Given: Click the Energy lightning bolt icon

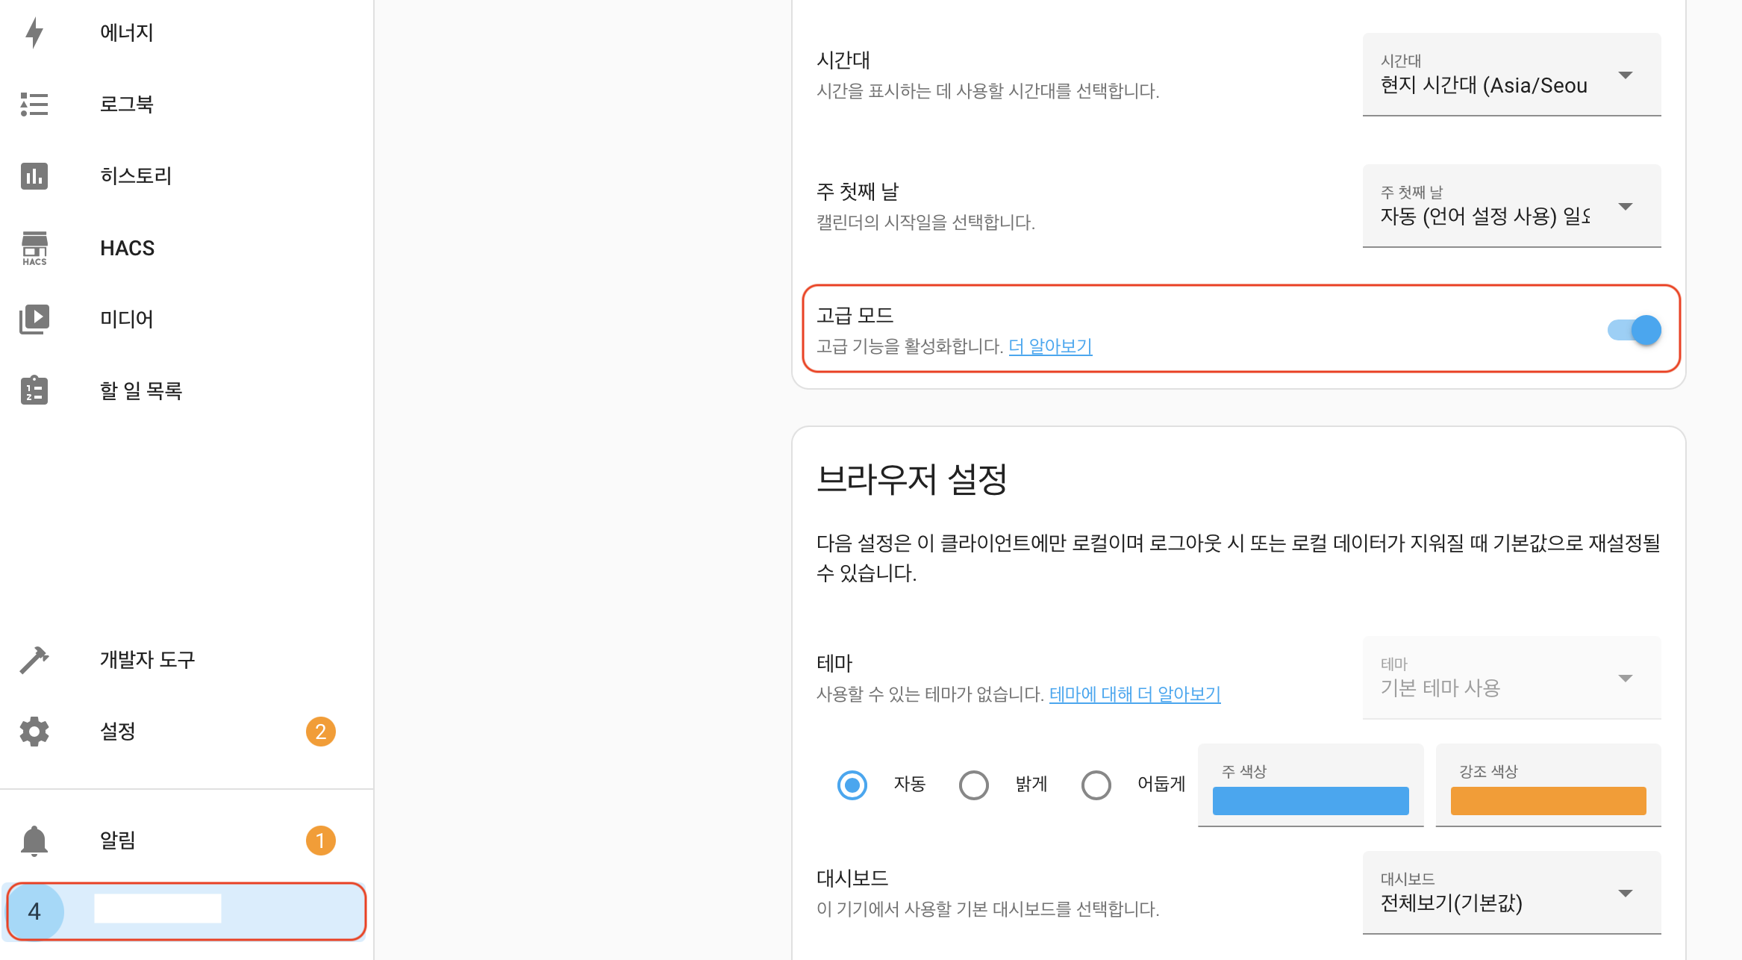Looking at the screenshot, I should point(34,33).
